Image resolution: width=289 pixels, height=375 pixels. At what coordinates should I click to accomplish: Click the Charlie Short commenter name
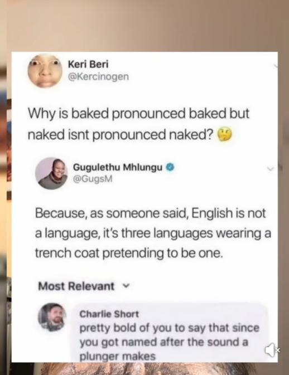coord(109,314)
